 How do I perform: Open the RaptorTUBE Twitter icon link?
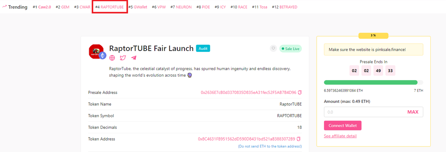(x=123, y=58)
